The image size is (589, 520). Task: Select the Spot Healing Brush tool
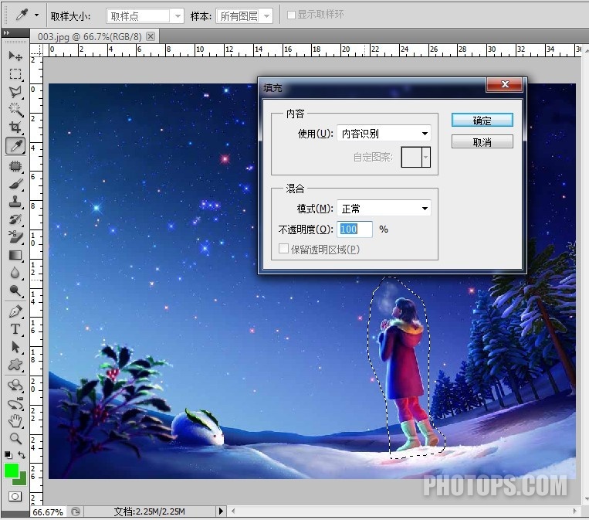(15, 165)
